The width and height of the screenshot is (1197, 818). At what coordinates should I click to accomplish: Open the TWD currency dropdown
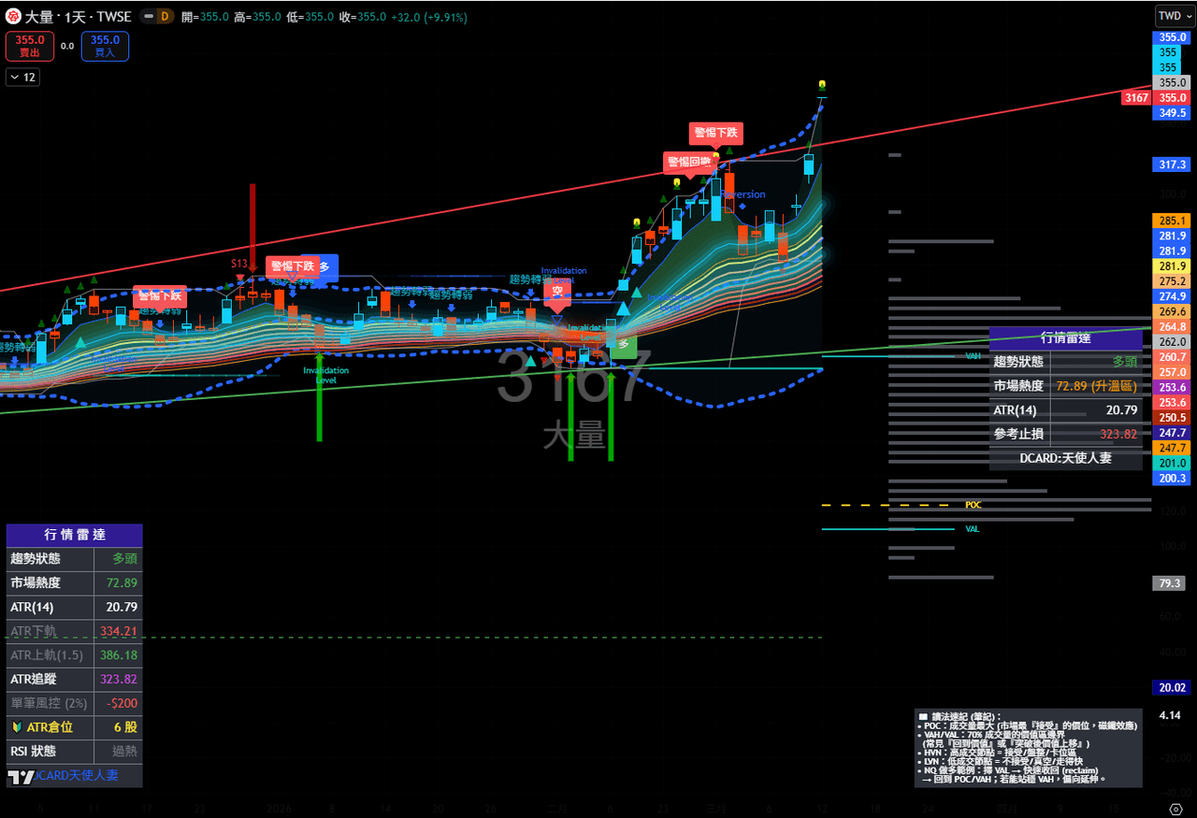[x=1174, y=16]
